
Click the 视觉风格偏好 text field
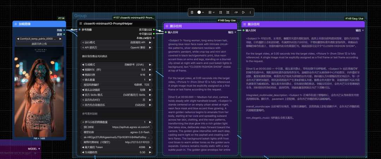(117, 85)
